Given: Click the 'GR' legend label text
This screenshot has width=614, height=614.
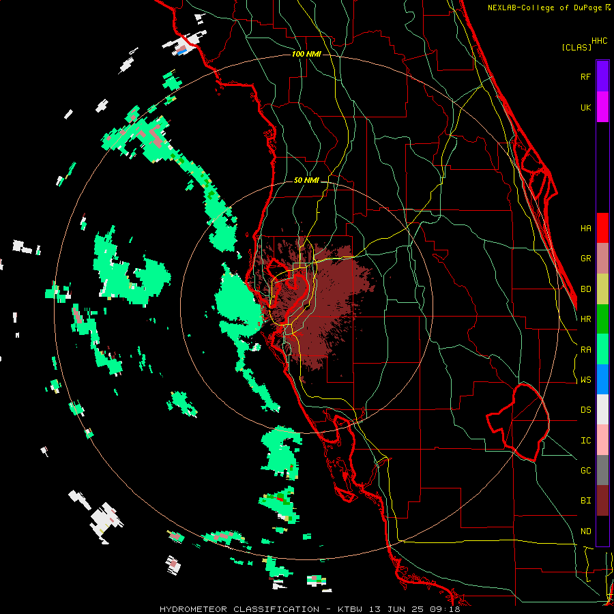Looking at the screenshot, I should click(585, 259).
